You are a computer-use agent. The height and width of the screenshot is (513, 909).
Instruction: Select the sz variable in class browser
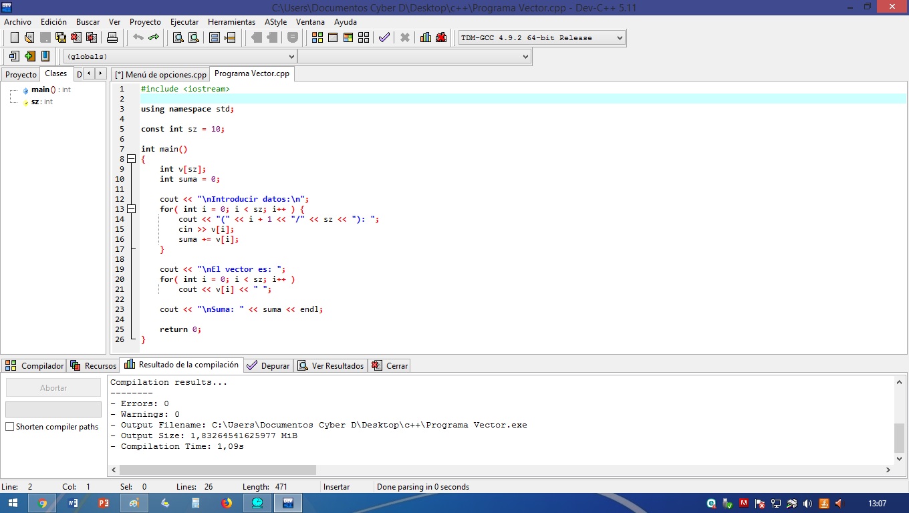pos(37,102)
